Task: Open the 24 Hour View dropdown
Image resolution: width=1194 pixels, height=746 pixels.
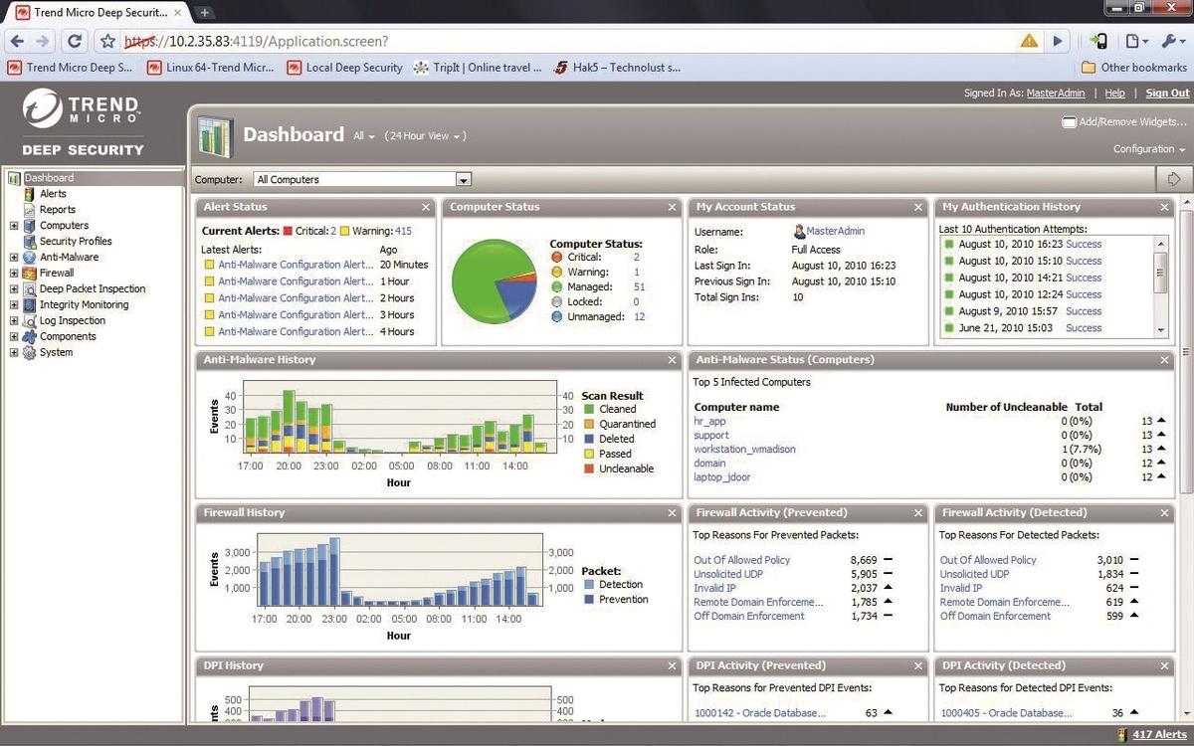Action: 427,136
